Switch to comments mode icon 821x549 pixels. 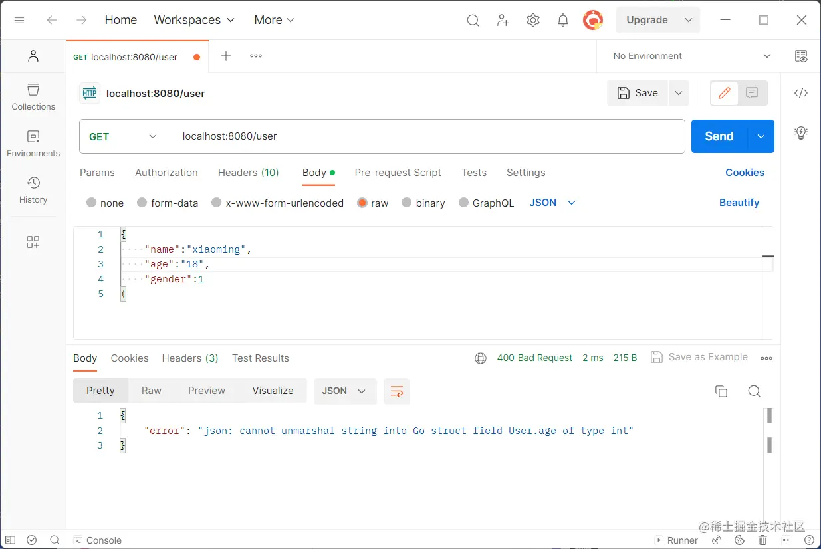(x=752, y=93)
